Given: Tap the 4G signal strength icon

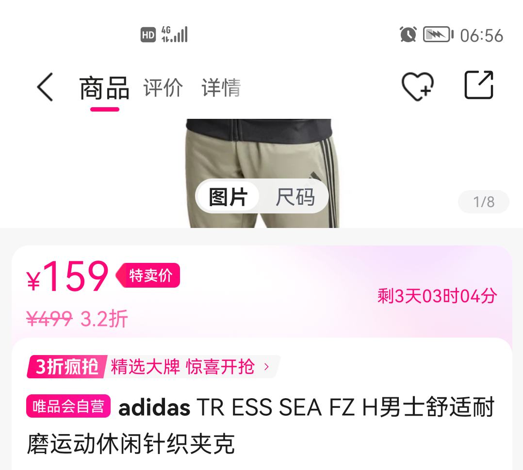Looking at the screenshot, I should (175, 34).
